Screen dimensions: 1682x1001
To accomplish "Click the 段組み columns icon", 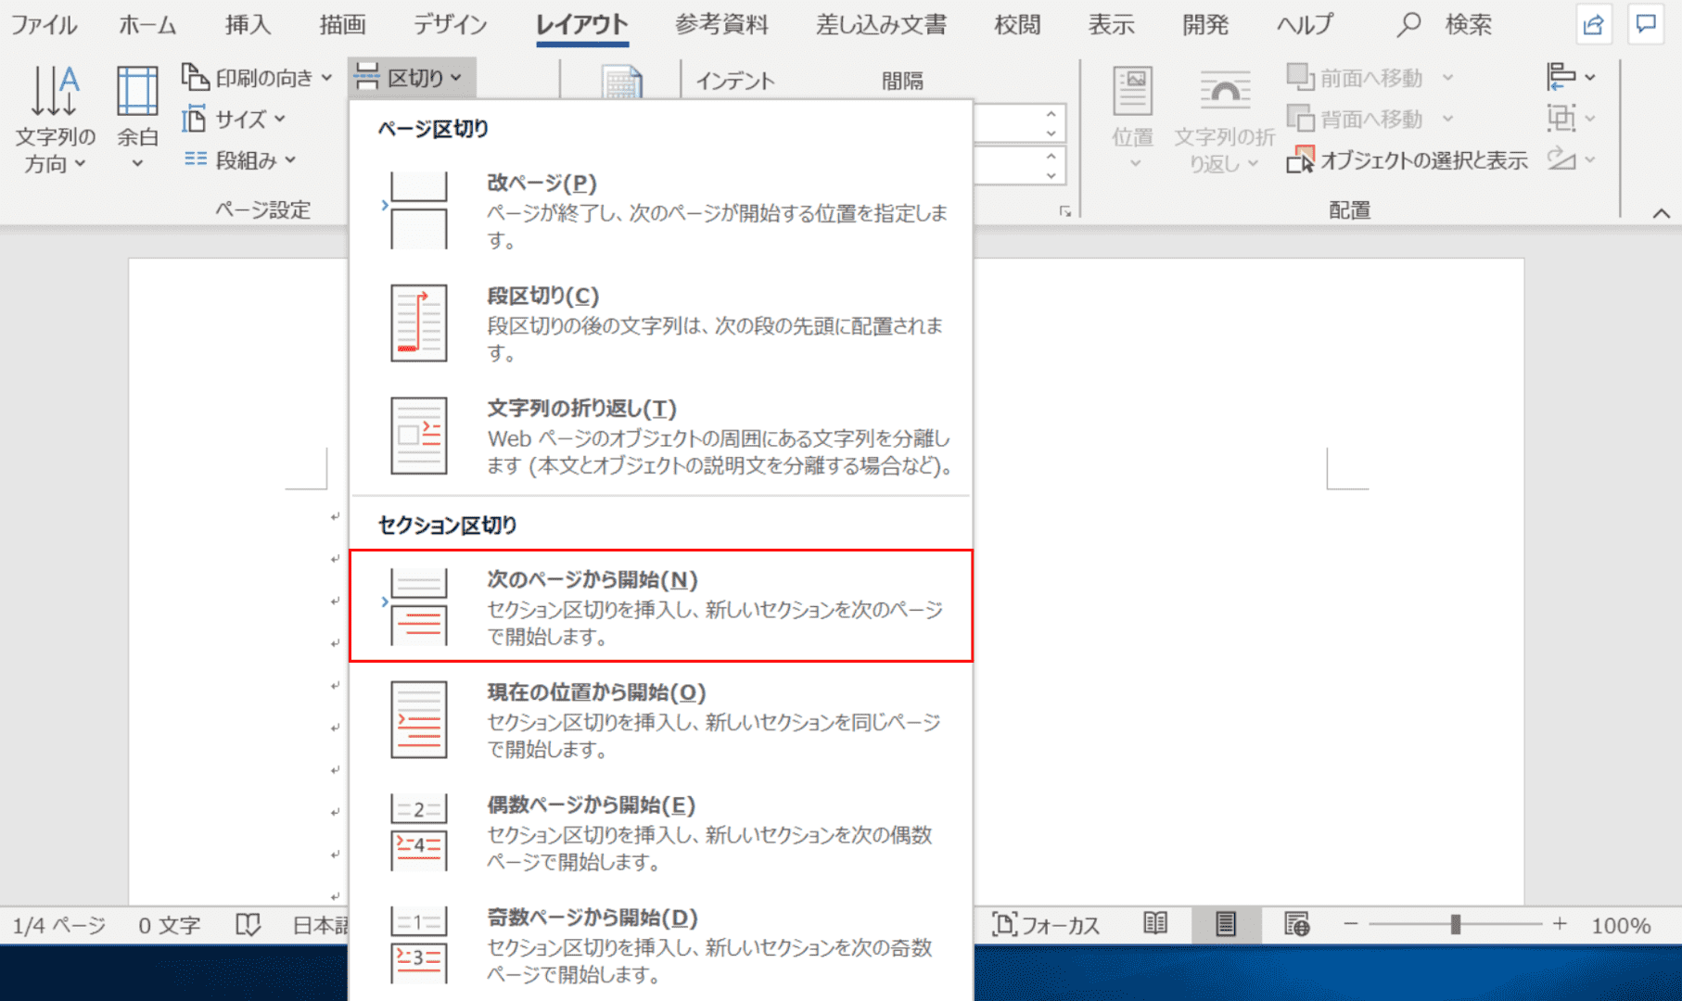I will tap(195, 159).
